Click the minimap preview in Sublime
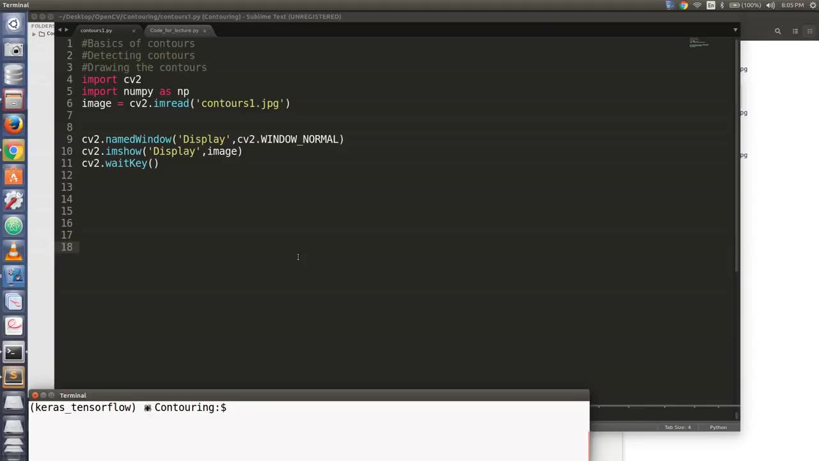This screenshot has width=819, height=461. [699, 44]
